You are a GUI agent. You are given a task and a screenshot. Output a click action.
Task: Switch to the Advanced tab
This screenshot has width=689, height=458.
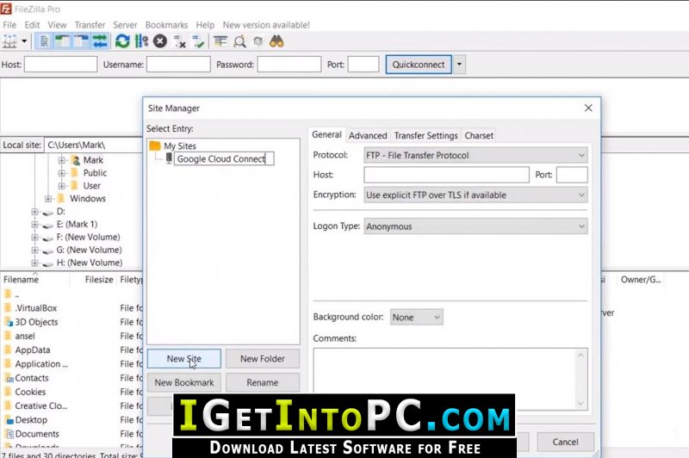coord(368,136)
